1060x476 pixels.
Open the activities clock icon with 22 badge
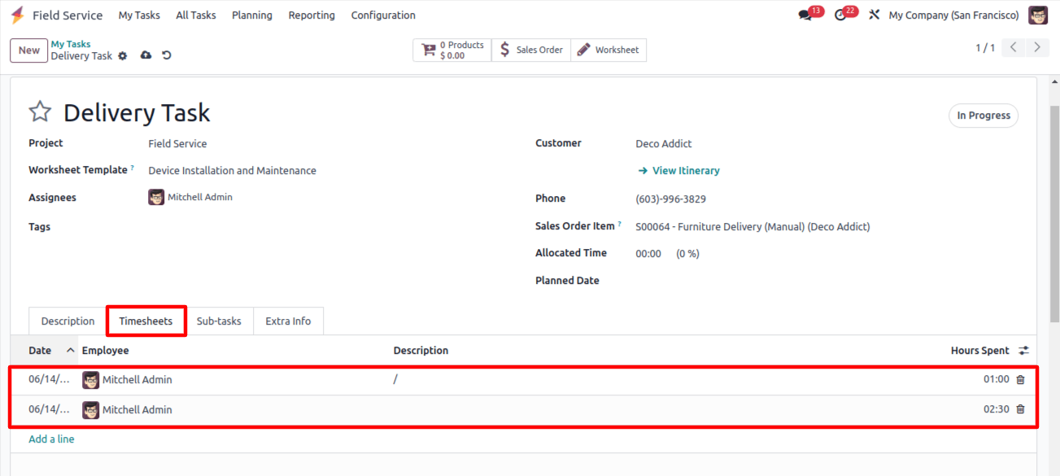[840, 15]
